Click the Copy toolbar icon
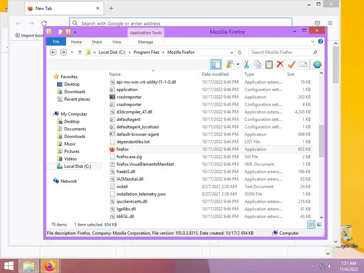Screen dimensions: 364x273 pyautogui.click(x=257, y=64)
